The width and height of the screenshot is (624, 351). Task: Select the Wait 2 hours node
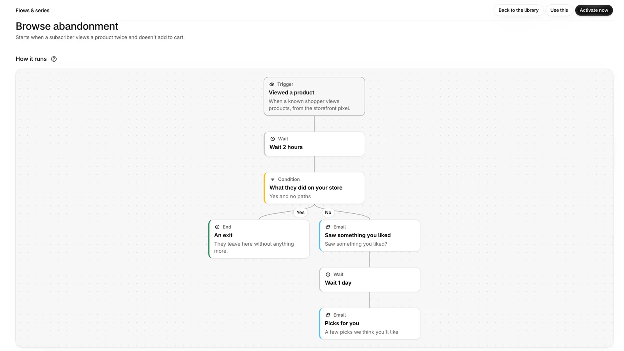314,144
